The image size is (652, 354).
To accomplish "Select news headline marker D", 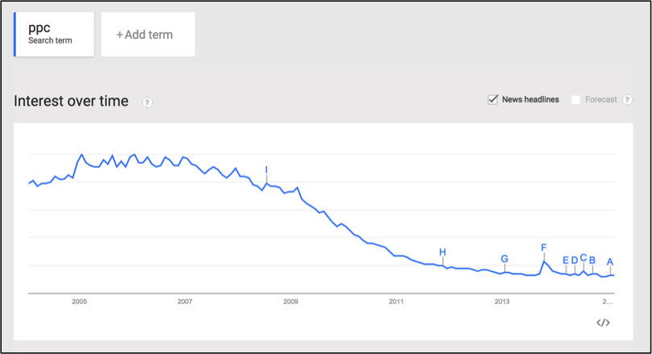I will coord(575,260).
